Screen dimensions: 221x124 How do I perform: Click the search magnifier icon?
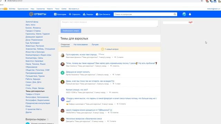(x=175, y=14)
